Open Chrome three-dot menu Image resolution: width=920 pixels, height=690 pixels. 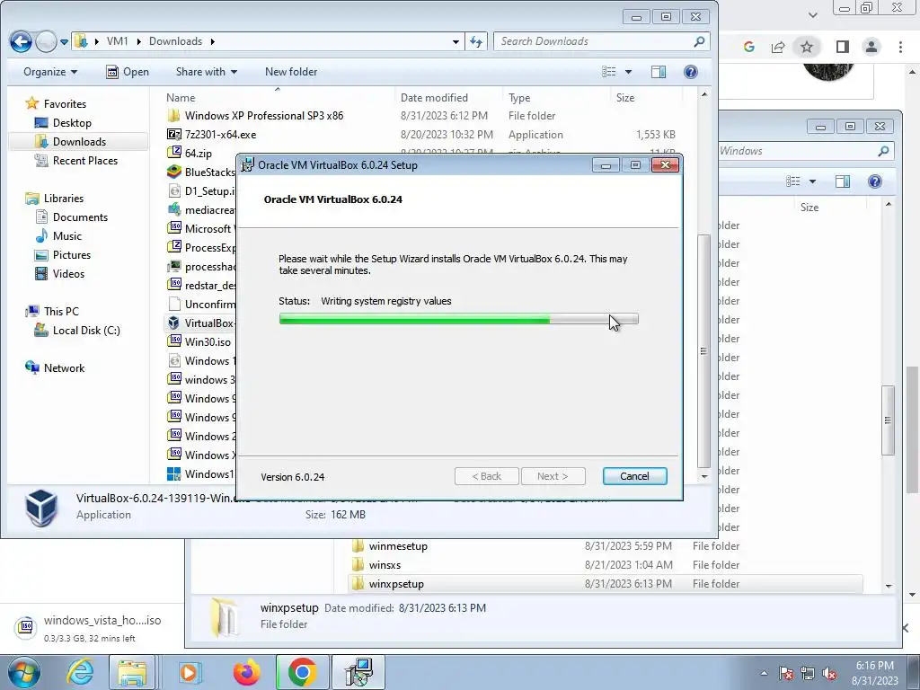(900, 47)
